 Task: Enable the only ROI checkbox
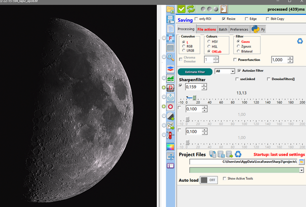(197, 19)
